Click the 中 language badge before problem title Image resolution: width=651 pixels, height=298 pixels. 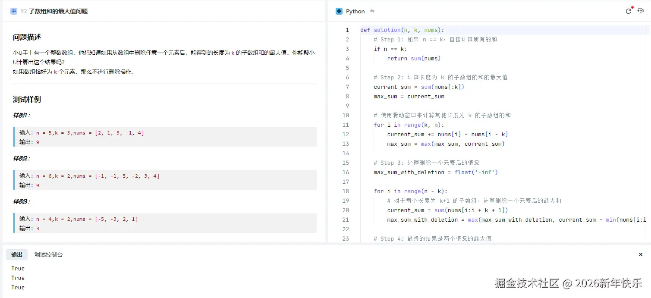click(x=13, y=11)
